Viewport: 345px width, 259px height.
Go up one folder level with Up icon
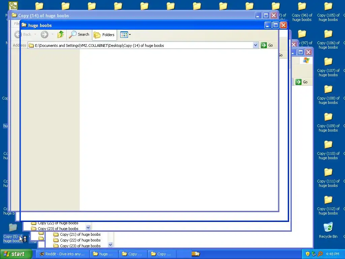point(61,34)
